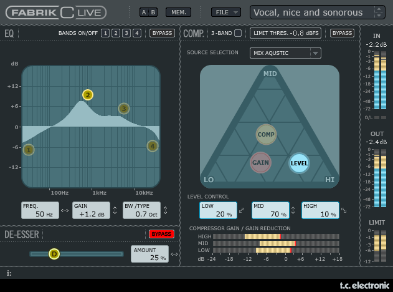Bypass the compressor section

coord(342,33)
